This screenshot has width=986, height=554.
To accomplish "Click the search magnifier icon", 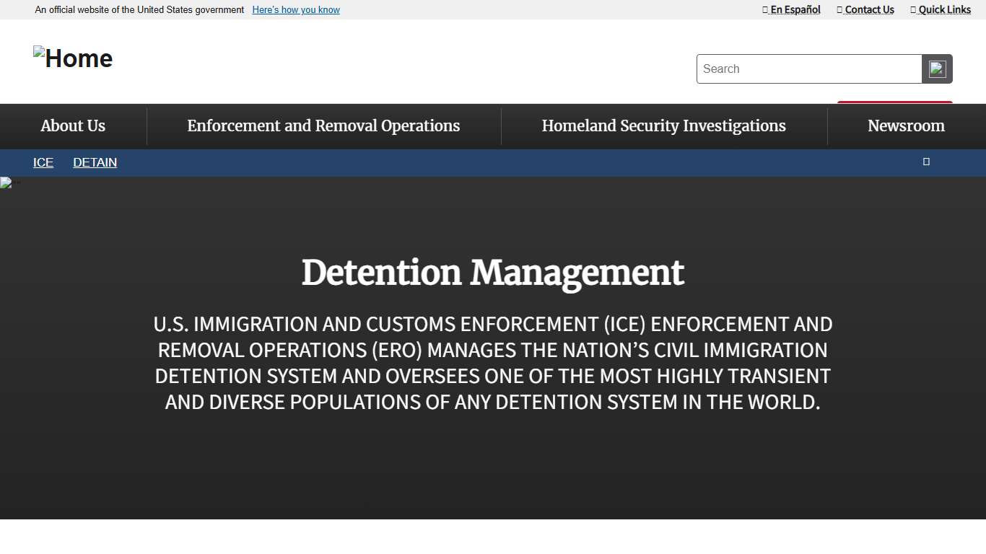I will point(936,69).
